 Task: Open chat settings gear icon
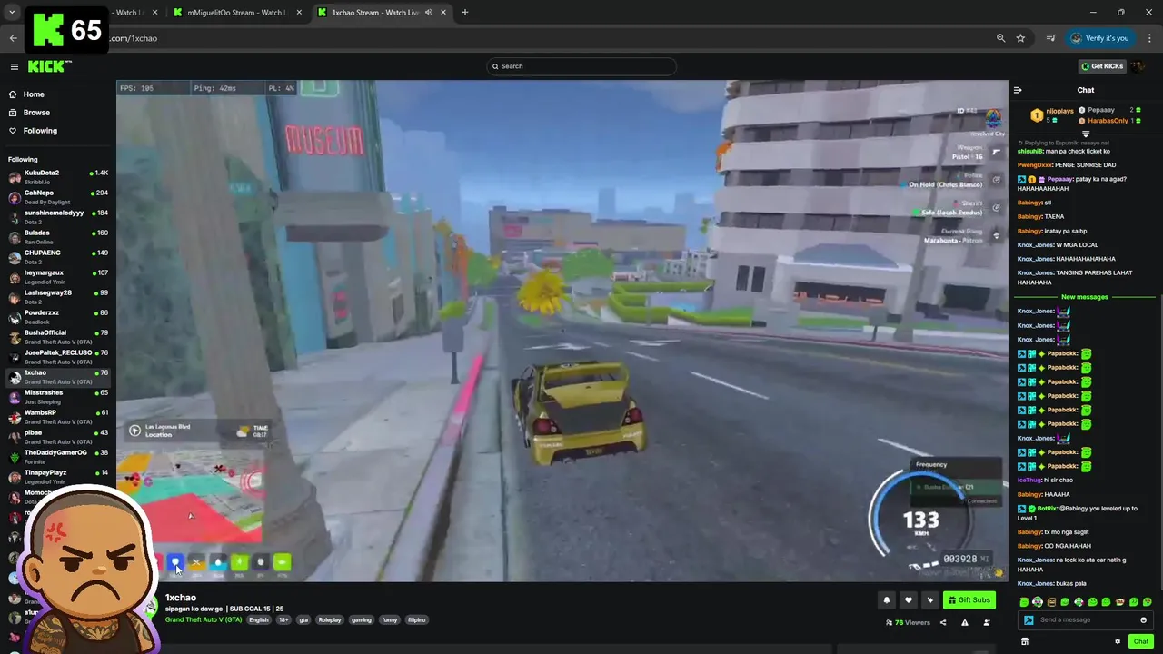pyautogui.click(x=1118, y=641)
